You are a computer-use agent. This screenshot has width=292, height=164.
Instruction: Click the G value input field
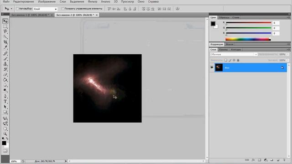276,28
